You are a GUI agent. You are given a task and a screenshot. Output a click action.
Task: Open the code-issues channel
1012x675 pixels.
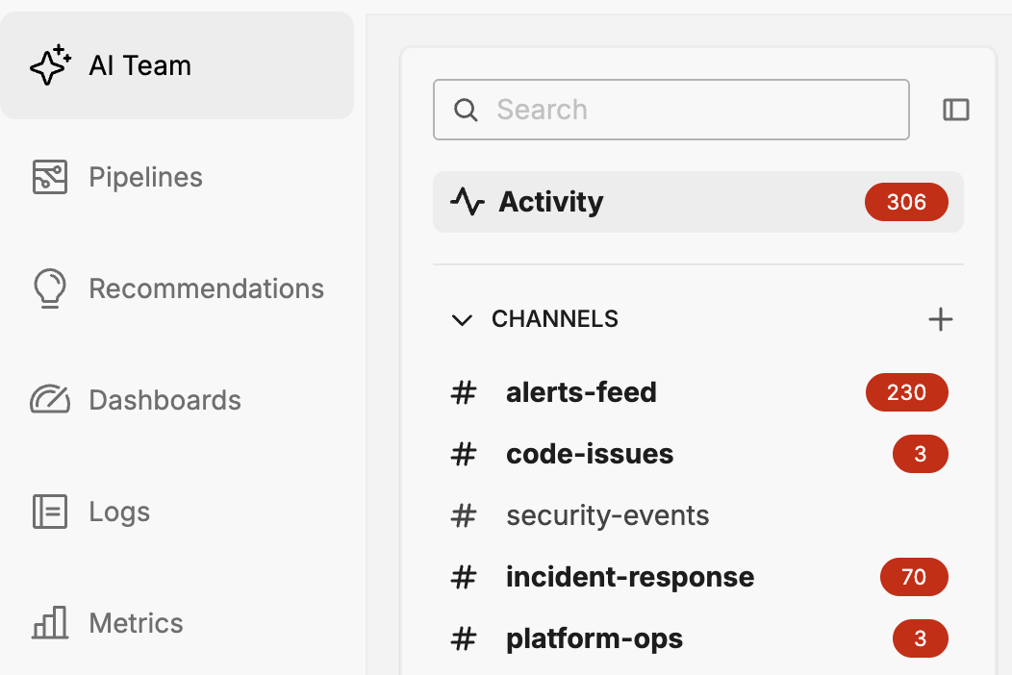[x=590, y=454]
